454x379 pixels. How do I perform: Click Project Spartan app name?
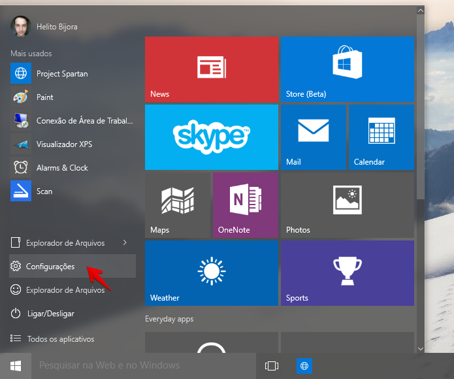point(62,74)
